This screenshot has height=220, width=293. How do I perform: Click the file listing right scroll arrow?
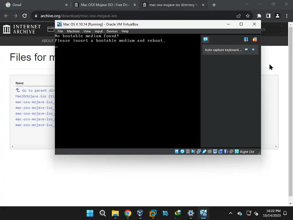click(276, 146)
